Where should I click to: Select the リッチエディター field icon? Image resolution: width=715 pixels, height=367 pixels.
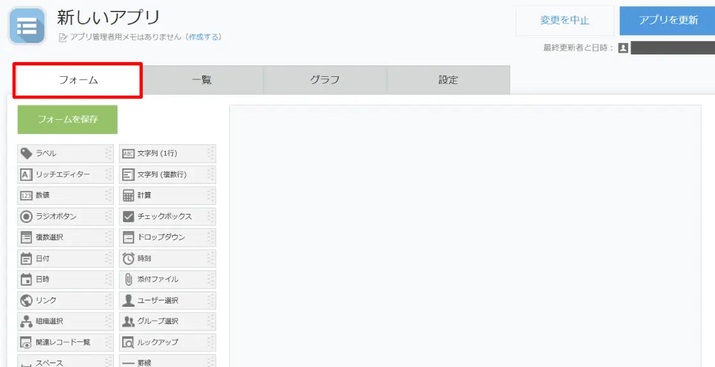point(26,174)
